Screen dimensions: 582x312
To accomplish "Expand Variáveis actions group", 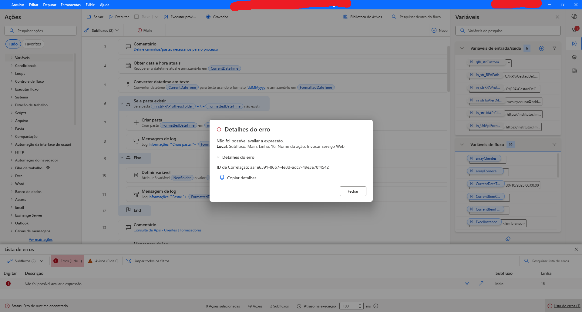I will (12, 58).
